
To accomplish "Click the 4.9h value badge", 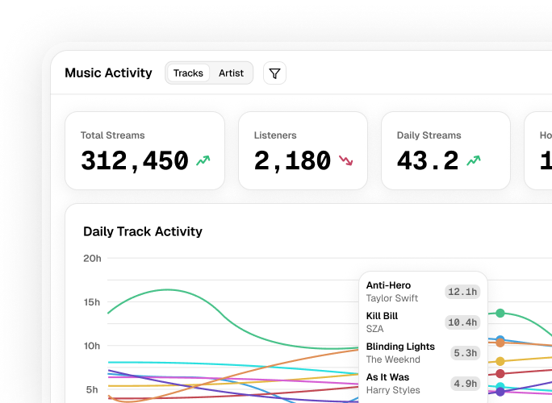I will [466, 384].
